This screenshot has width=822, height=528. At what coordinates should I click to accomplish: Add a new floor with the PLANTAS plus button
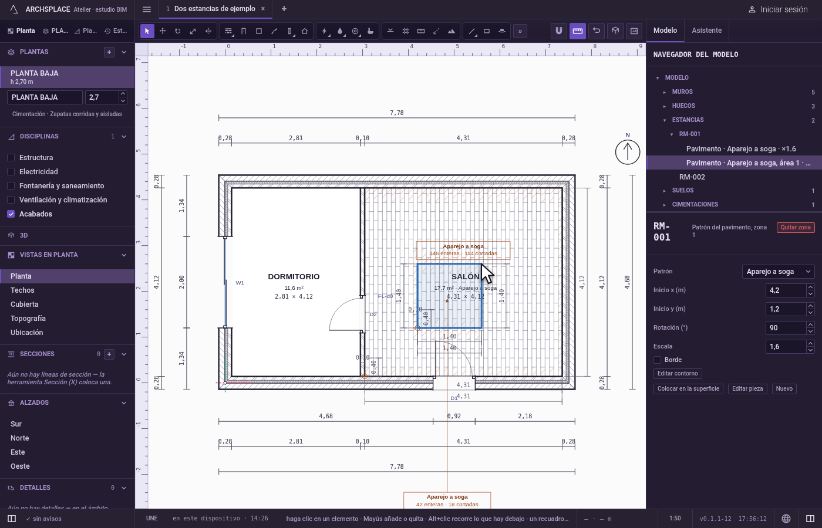pos(109,52)
